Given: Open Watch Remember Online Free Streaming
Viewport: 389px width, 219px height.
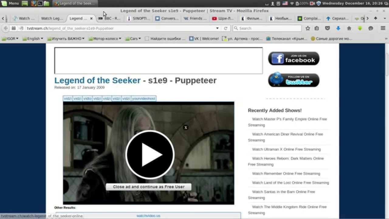Looking at the screenshot, I should click(286, 174).
